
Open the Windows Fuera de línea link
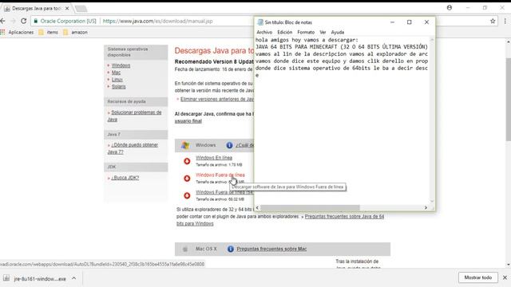pos(220,175)
